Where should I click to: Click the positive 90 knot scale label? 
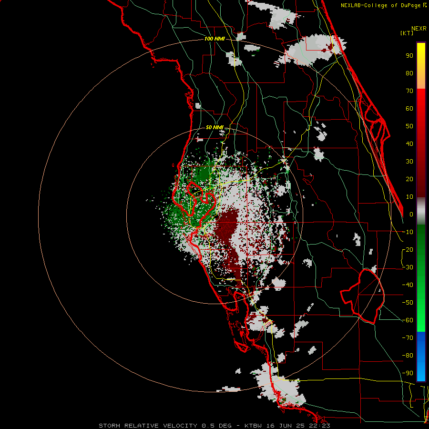click(x=409, y=56)
